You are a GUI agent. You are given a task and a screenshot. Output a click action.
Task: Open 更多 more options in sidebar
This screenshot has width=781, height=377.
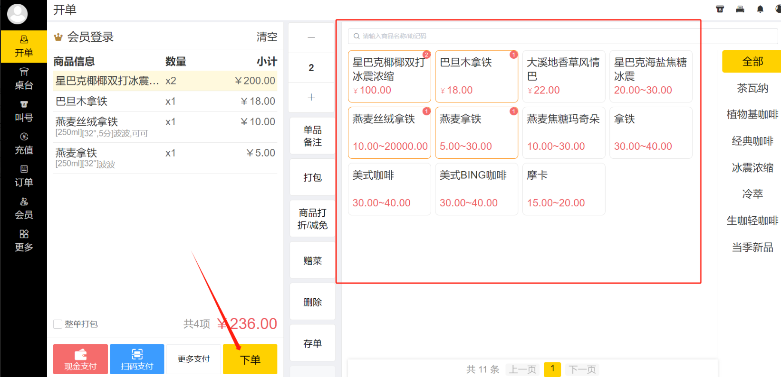click(24, 241)
